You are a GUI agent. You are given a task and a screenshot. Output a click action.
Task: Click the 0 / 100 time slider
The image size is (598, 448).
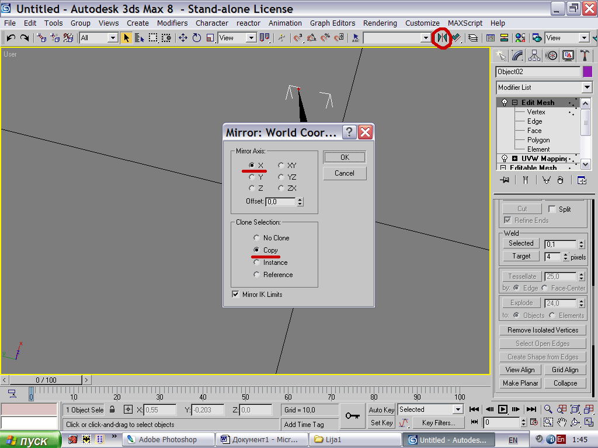tap(46, 380)
